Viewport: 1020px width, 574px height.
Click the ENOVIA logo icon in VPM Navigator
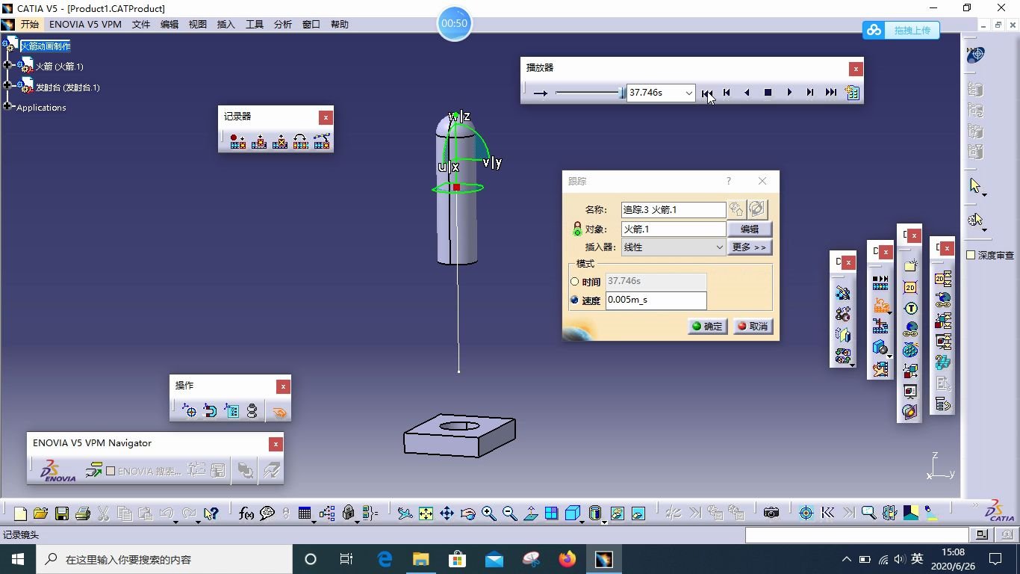tap(57, 471)
